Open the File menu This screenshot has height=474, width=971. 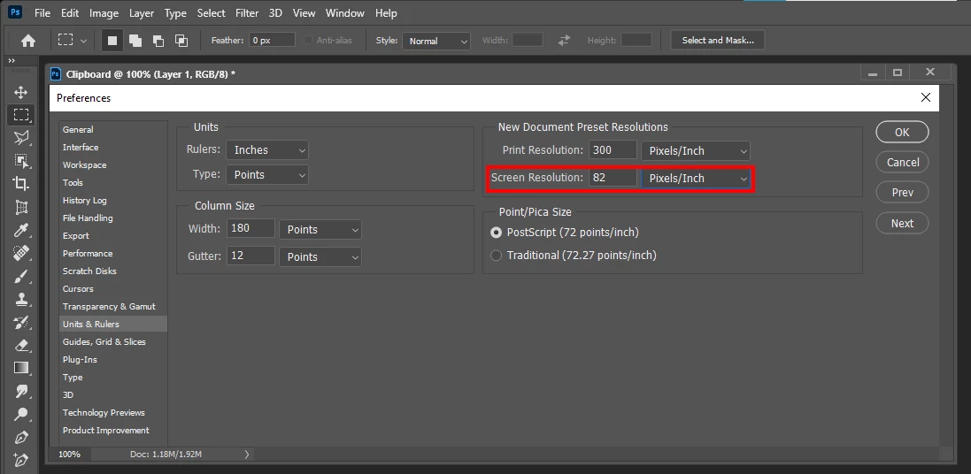(42, 12)
